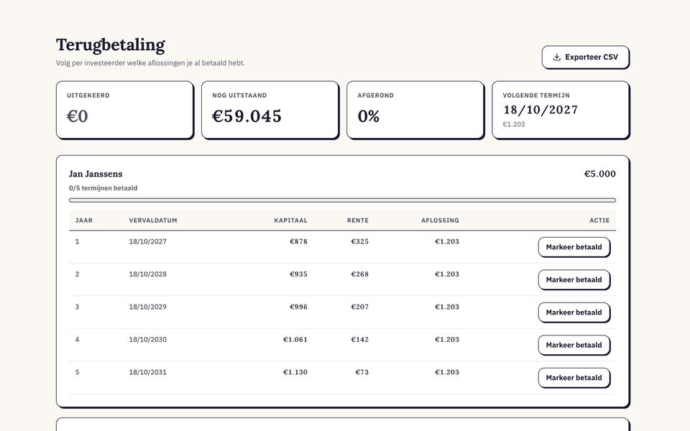
Task: Click the Aflossing column header
Action: click(x=440, y=221)
